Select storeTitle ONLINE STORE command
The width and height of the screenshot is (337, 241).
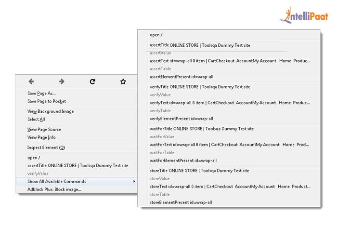[199, 171]
